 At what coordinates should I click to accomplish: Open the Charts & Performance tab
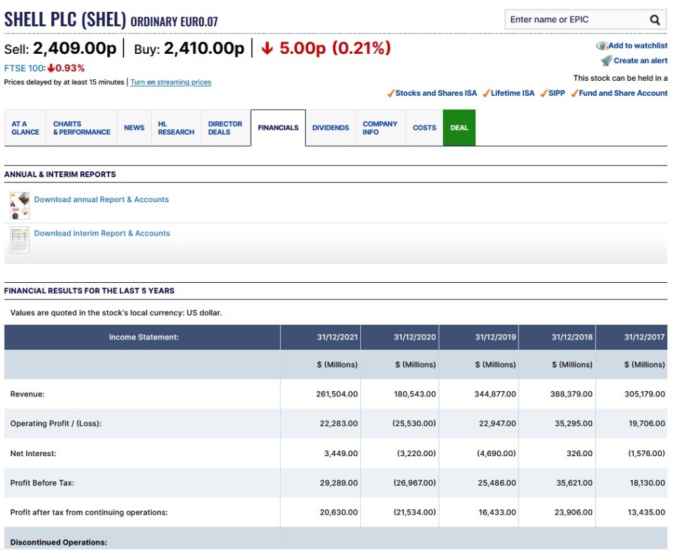pyautogui.click(x=81, y=128)
